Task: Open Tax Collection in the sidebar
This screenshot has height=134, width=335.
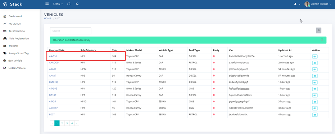Action: [x=17, y=31]
